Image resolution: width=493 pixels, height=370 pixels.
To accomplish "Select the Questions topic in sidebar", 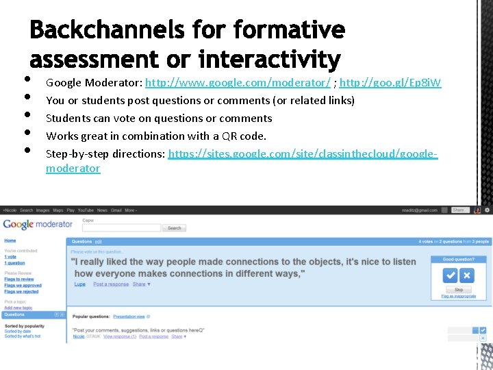I will [34, 314].
